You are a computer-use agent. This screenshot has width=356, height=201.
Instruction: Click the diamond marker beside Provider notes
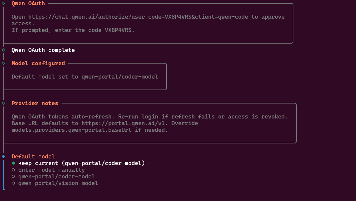point(3,103)
